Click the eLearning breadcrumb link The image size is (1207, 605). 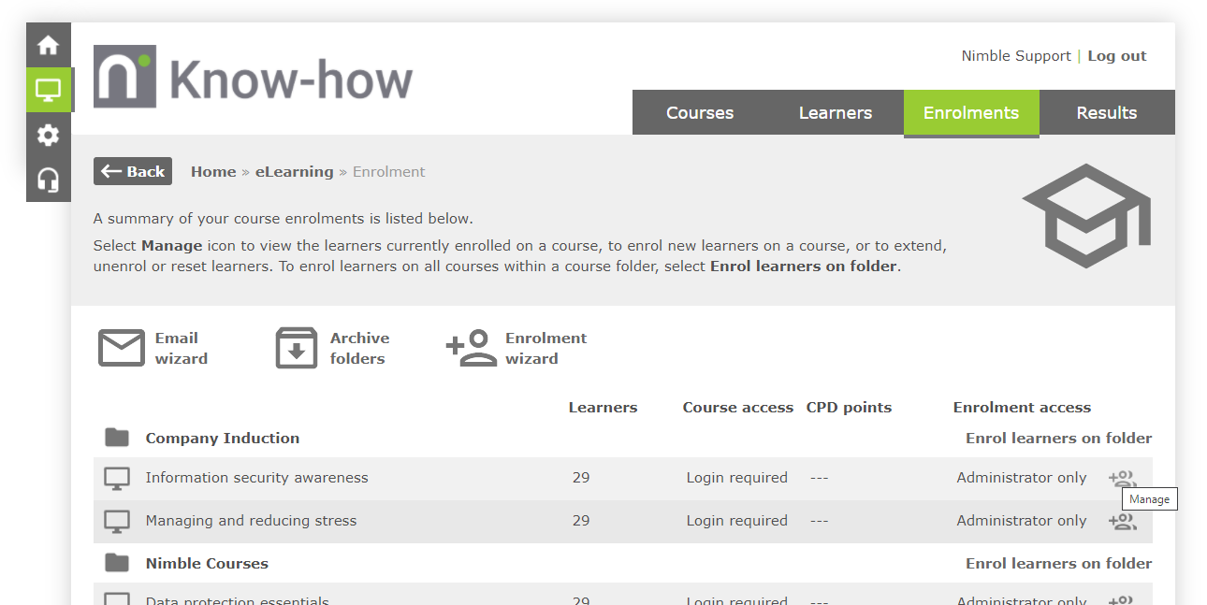(295, 172)
